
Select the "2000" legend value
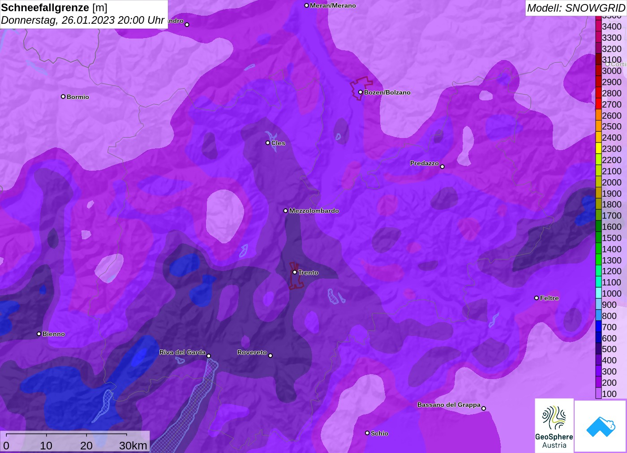tap(612, 182)
